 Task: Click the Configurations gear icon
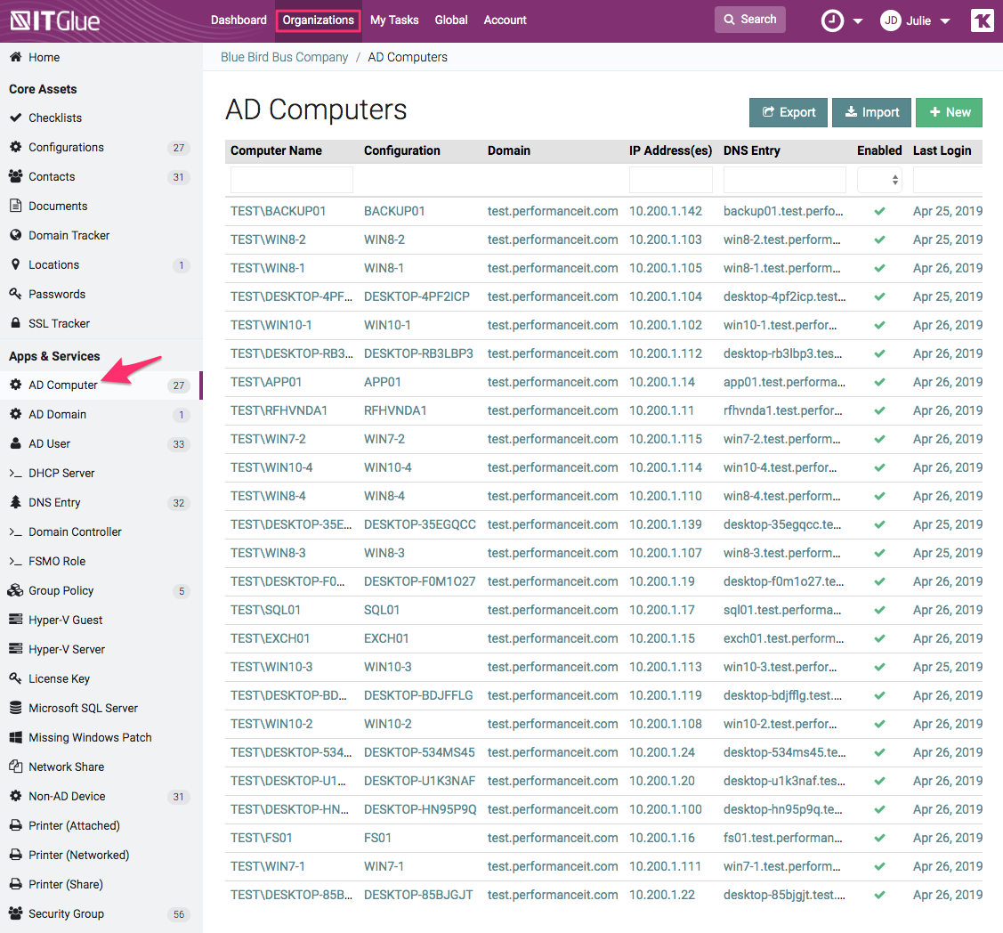[15, 147]
